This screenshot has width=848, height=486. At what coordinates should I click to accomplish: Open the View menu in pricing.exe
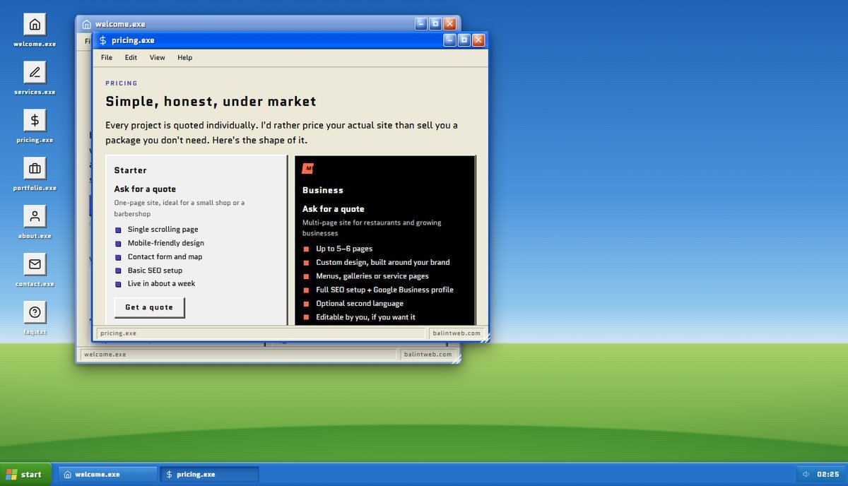click(157, 58)
